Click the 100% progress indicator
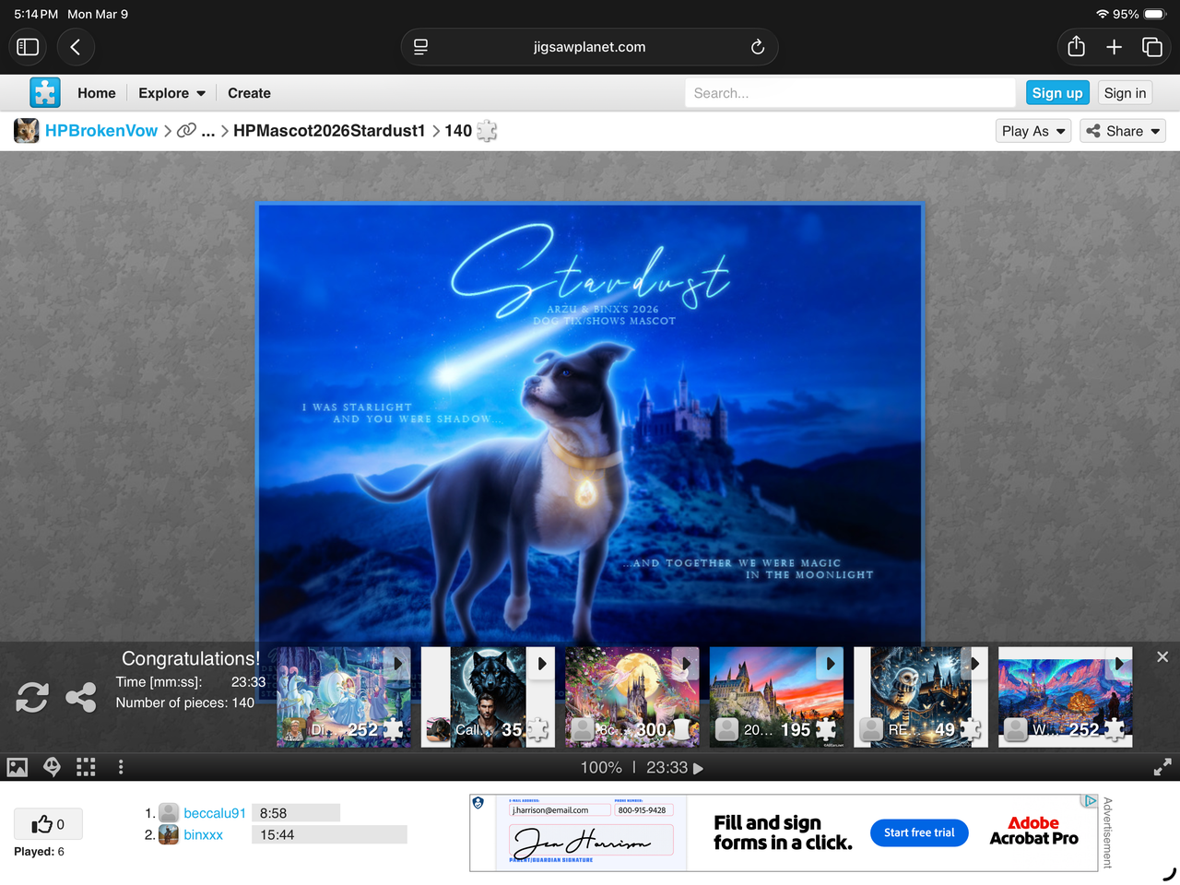 click(601, 768)
